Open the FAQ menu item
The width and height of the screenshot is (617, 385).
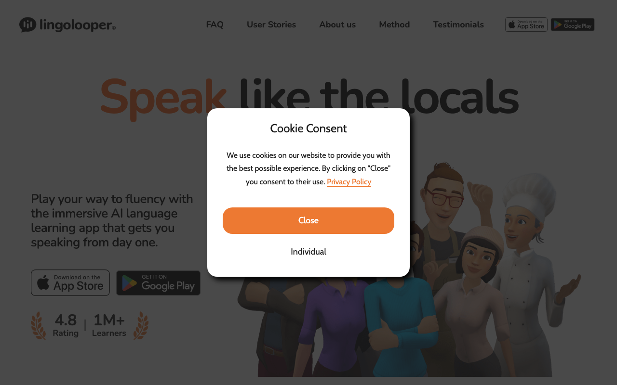coord(215,25)
